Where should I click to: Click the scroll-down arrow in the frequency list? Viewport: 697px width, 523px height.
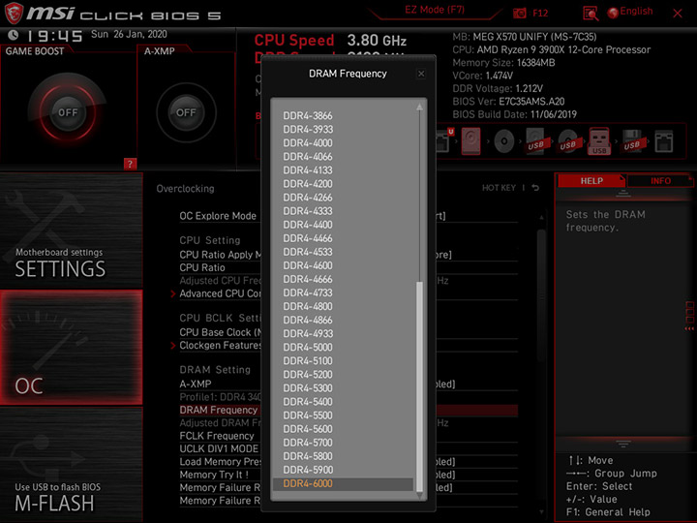(x=419, y=495)
